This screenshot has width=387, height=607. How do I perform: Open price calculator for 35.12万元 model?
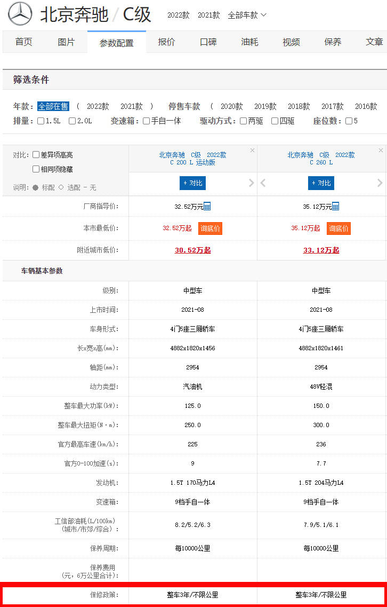pos(335,206)
